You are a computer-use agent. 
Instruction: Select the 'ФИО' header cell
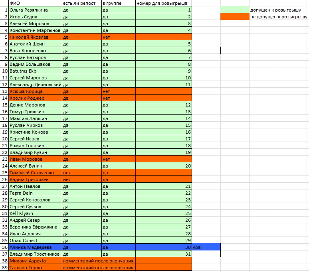click(x=35, y=3)
